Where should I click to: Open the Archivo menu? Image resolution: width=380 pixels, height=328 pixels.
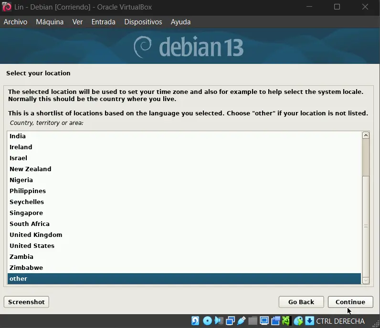(x=15, y=22)
